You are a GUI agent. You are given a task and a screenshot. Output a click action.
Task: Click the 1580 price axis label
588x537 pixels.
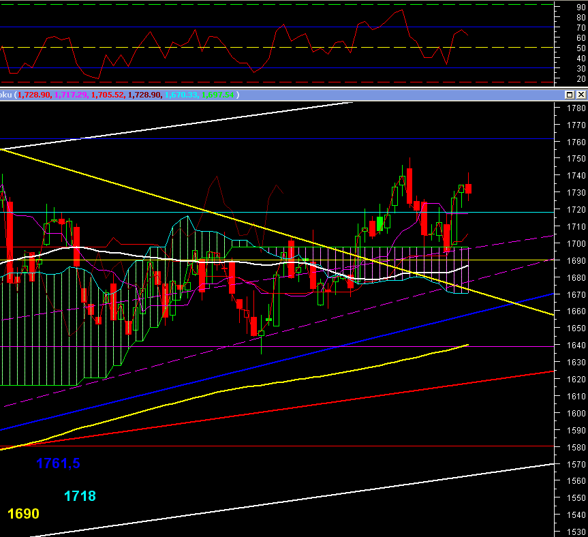(576, 447)
